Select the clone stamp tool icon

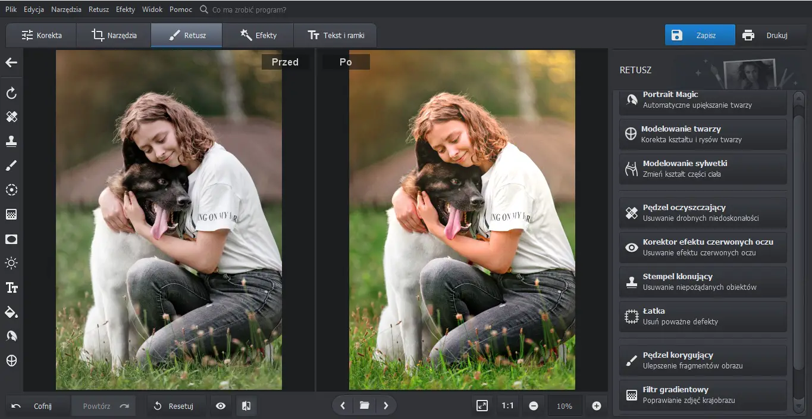(x=11, y=141)
